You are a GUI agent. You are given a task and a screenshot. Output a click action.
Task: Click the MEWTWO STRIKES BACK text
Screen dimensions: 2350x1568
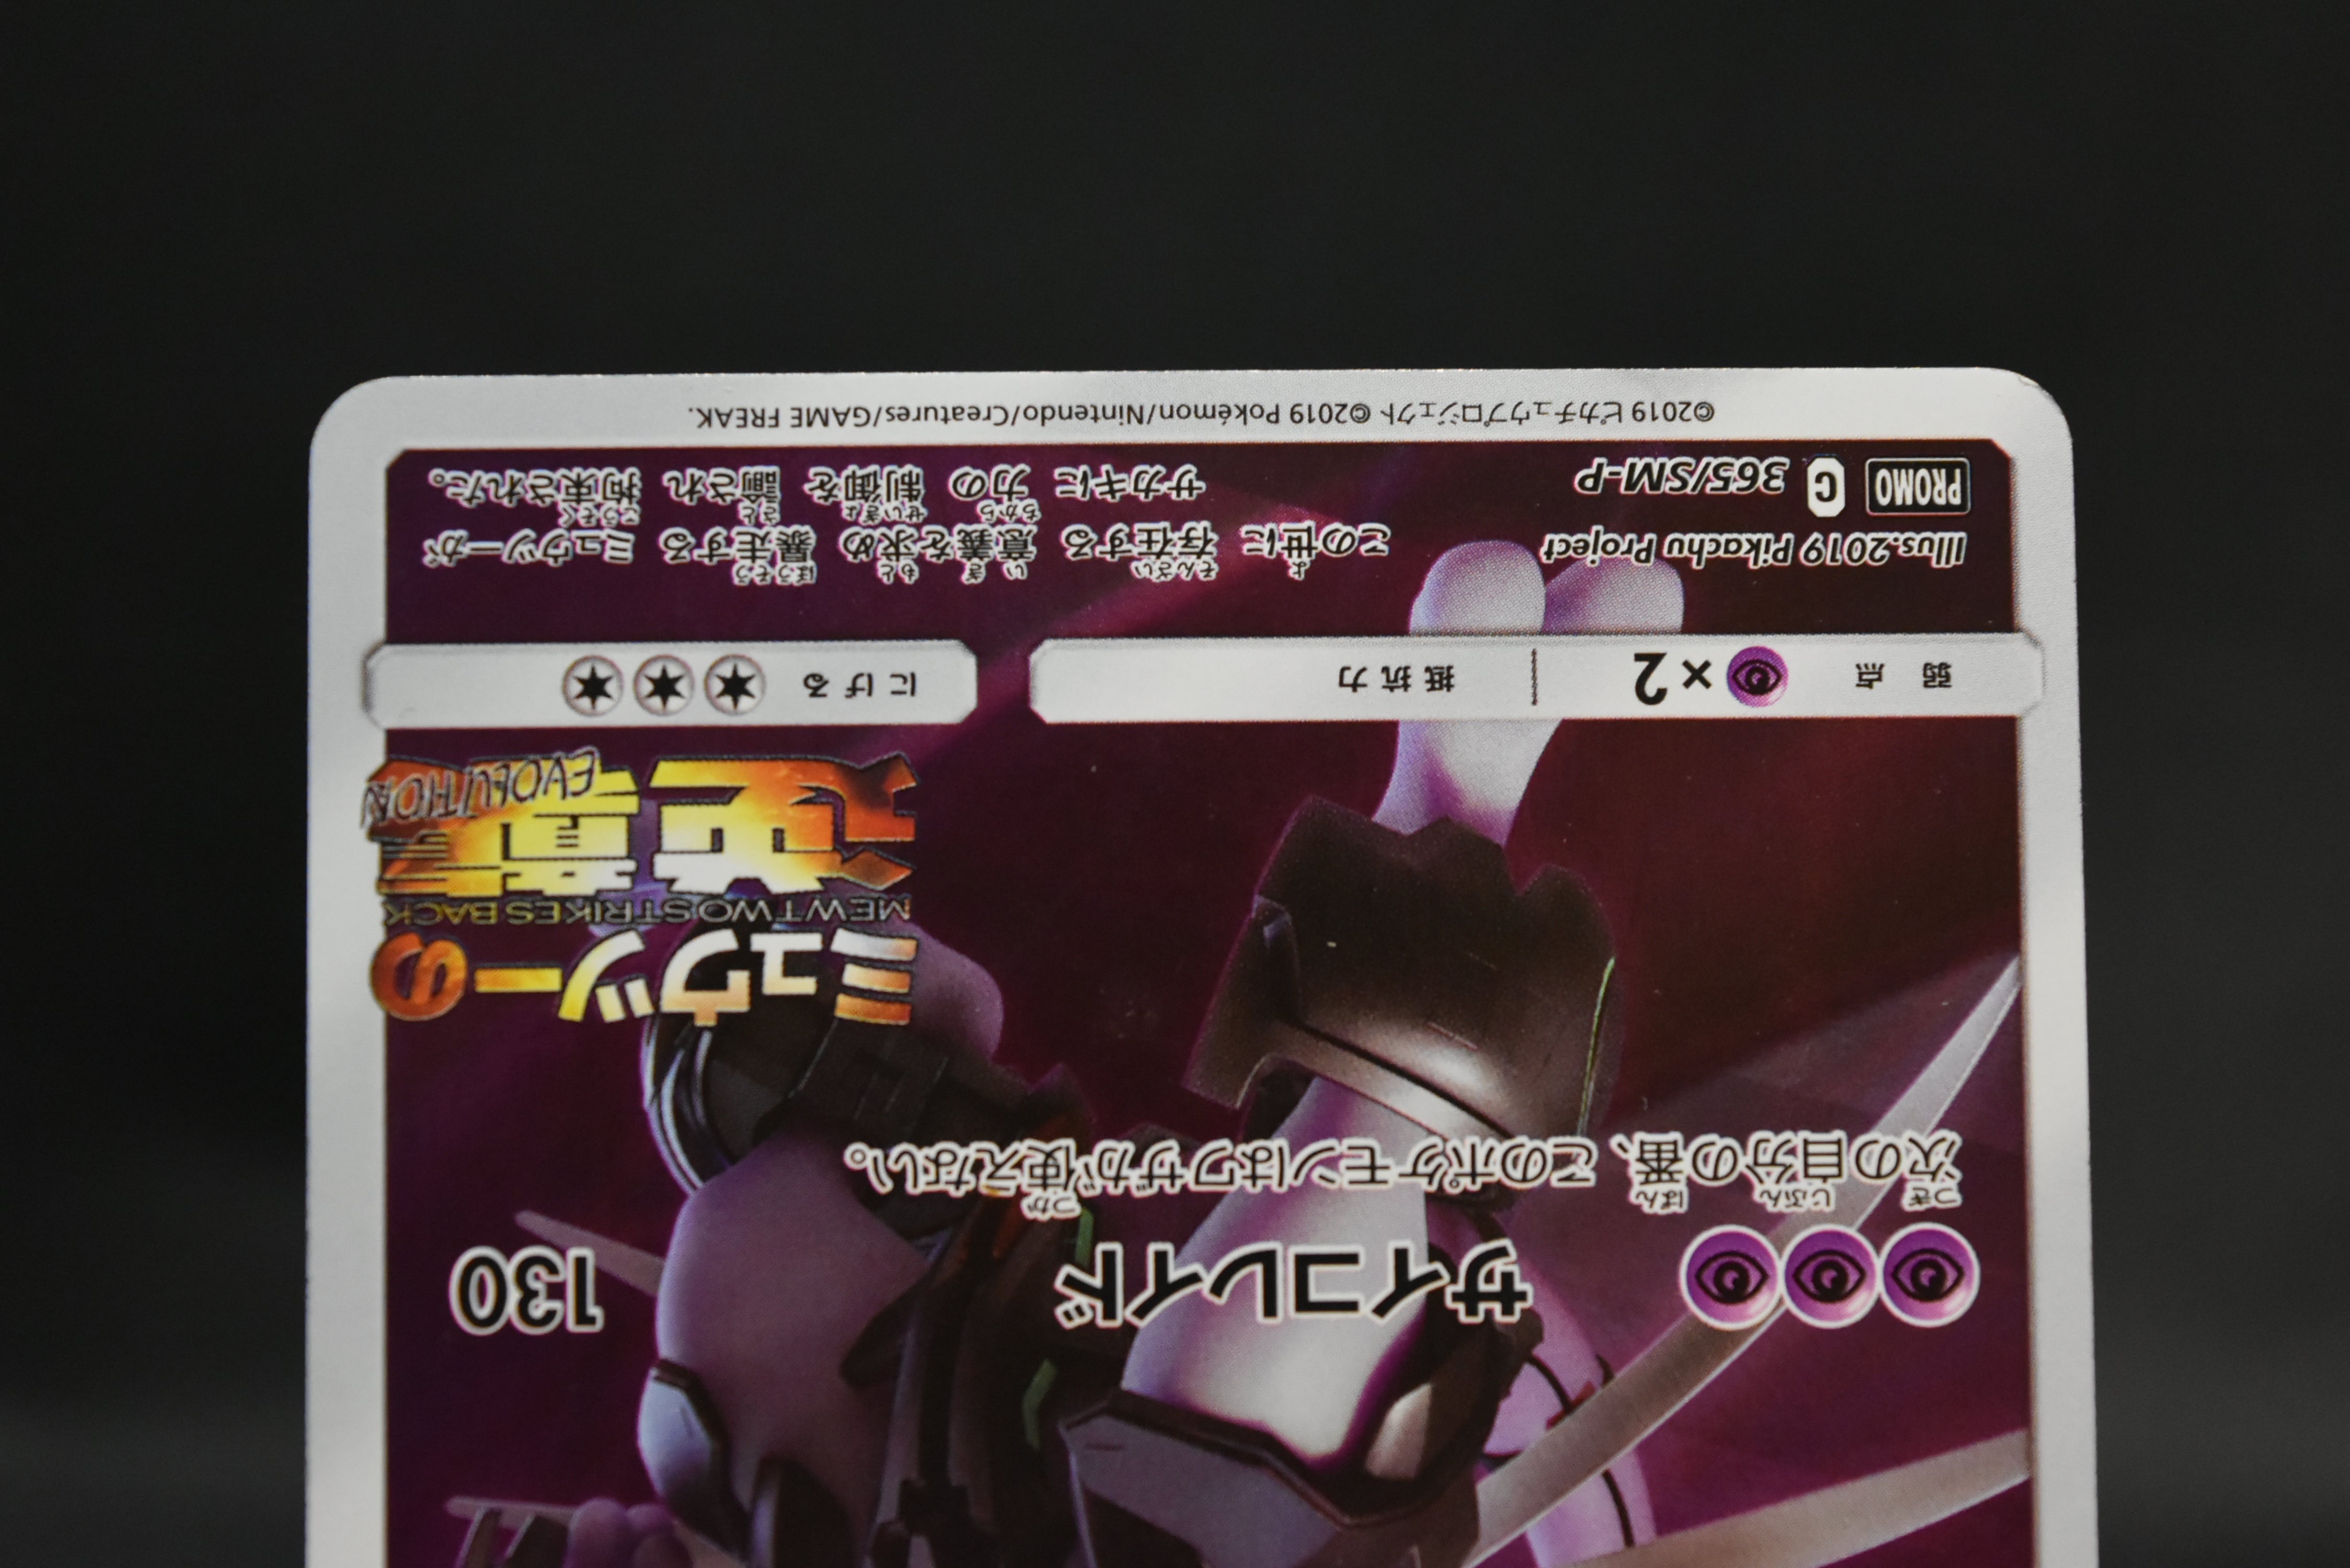(647, 911)
